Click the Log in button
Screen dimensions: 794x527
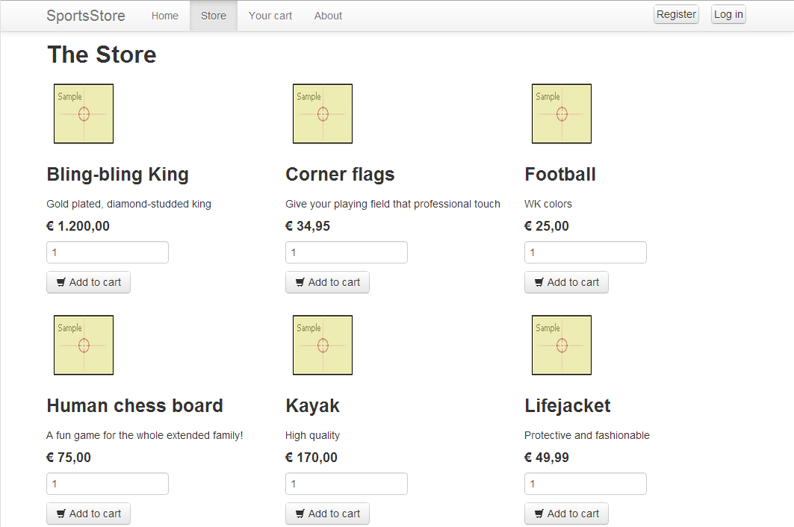pos(728,14)
